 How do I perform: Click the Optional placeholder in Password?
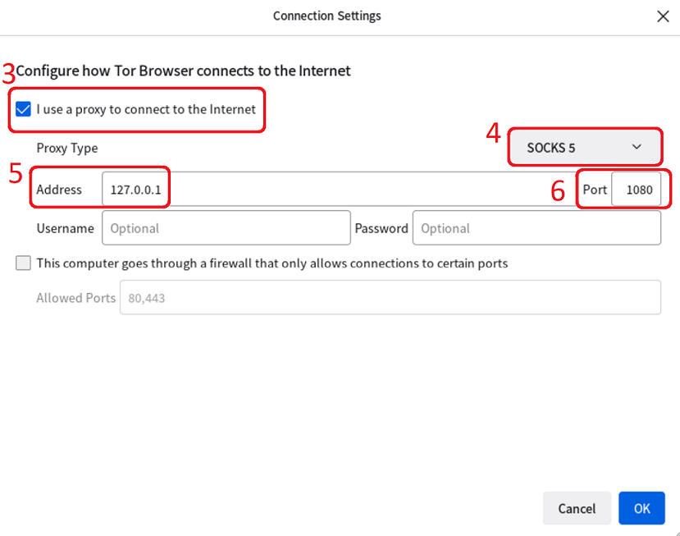pyautogui.click(x=536, y=227)
